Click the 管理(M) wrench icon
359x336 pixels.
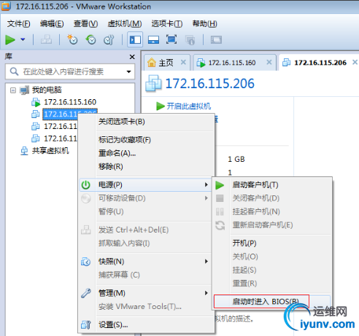85,293
